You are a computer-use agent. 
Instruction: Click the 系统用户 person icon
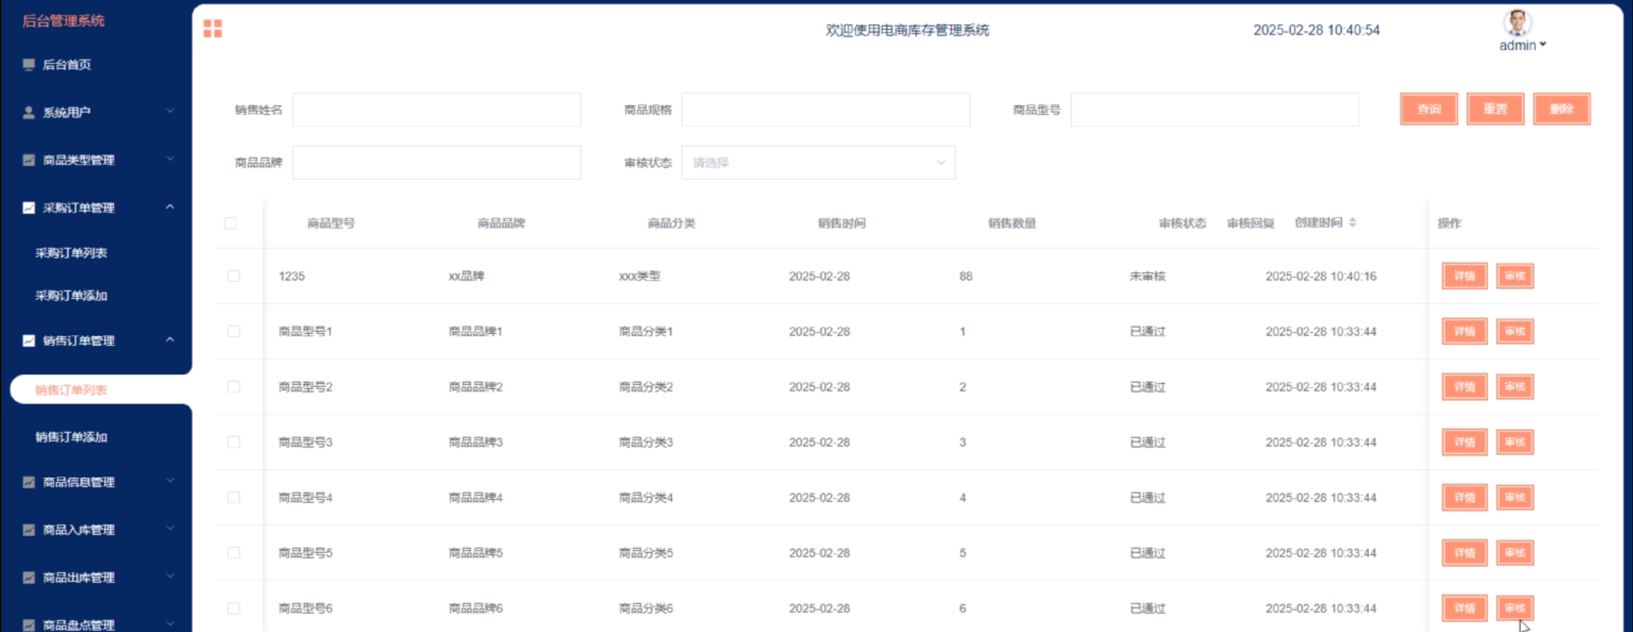(29, 112)
